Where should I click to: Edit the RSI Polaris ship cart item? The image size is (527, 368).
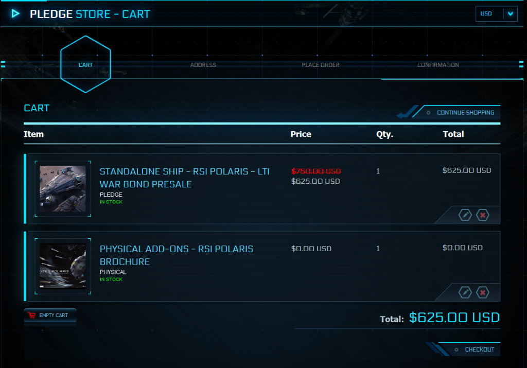click(465, 215)
